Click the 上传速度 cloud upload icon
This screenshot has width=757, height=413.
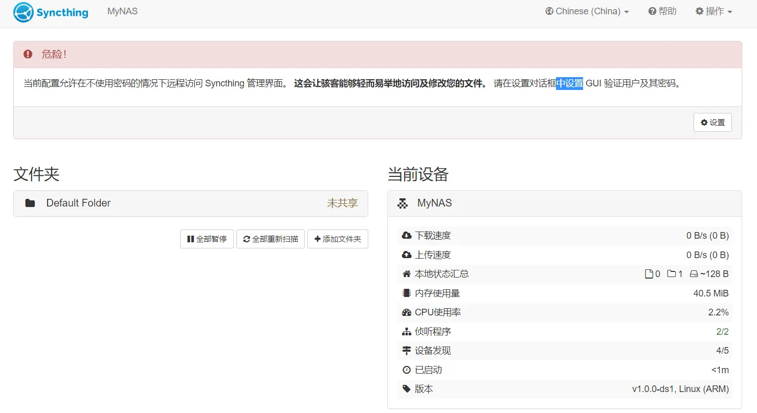click(407, 255)
